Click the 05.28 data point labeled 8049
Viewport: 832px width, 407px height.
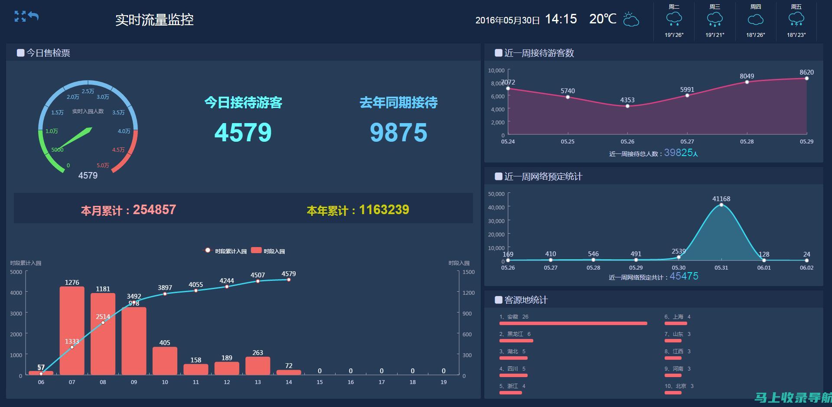coord(747,82)
